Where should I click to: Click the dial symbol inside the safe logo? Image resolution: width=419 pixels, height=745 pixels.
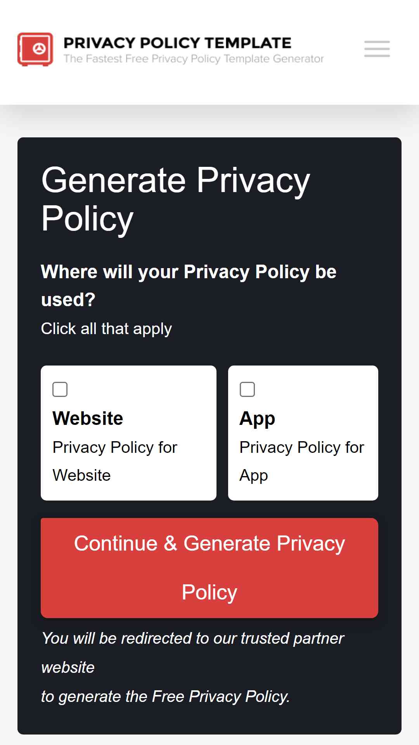(x=38, y=49)
